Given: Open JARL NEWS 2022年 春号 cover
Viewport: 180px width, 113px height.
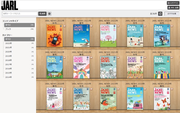Looking at the screenshot, I should (x=108, y=36).
